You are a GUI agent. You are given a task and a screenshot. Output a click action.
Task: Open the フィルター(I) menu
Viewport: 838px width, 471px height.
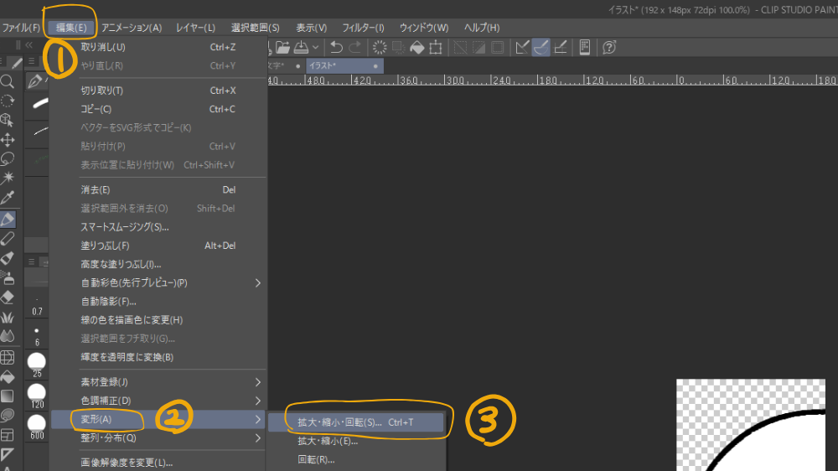363,28
